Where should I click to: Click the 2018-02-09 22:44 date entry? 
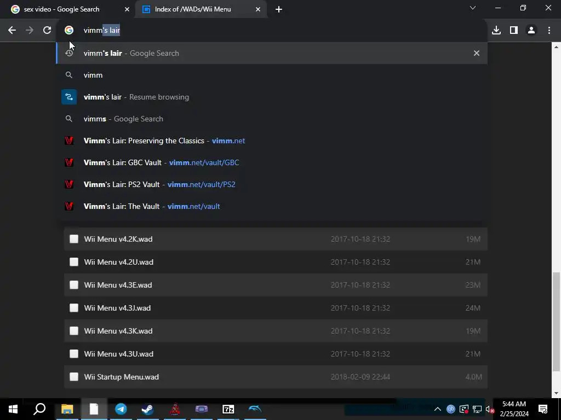coord(360,377)
